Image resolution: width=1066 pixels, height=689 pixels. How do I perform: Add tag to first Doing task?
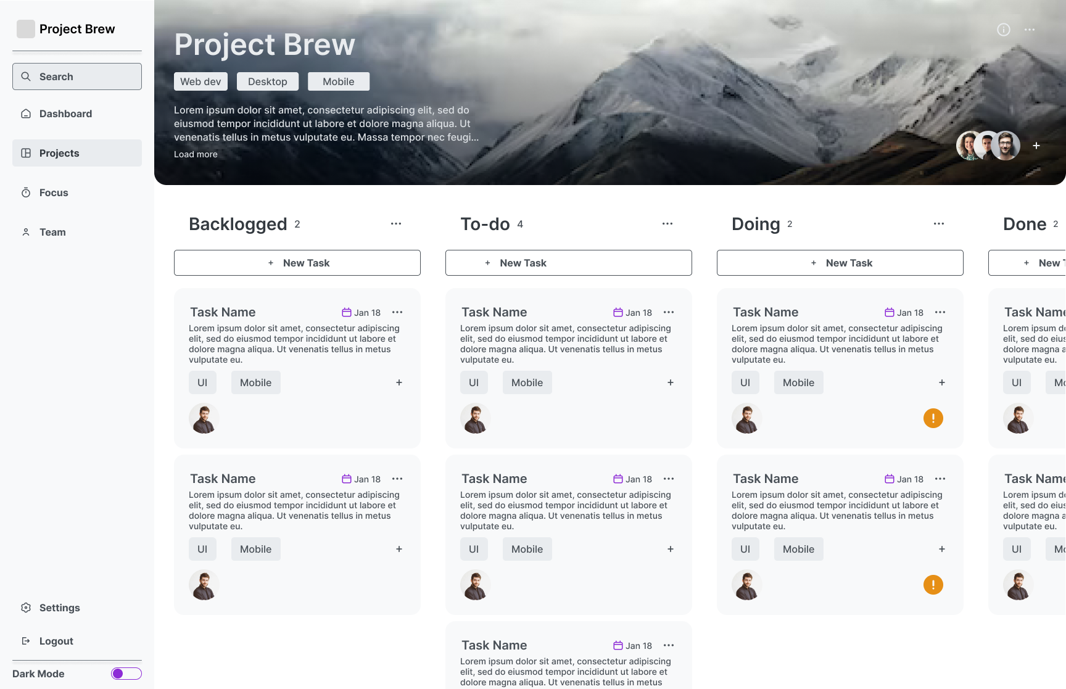coord(942,382)
